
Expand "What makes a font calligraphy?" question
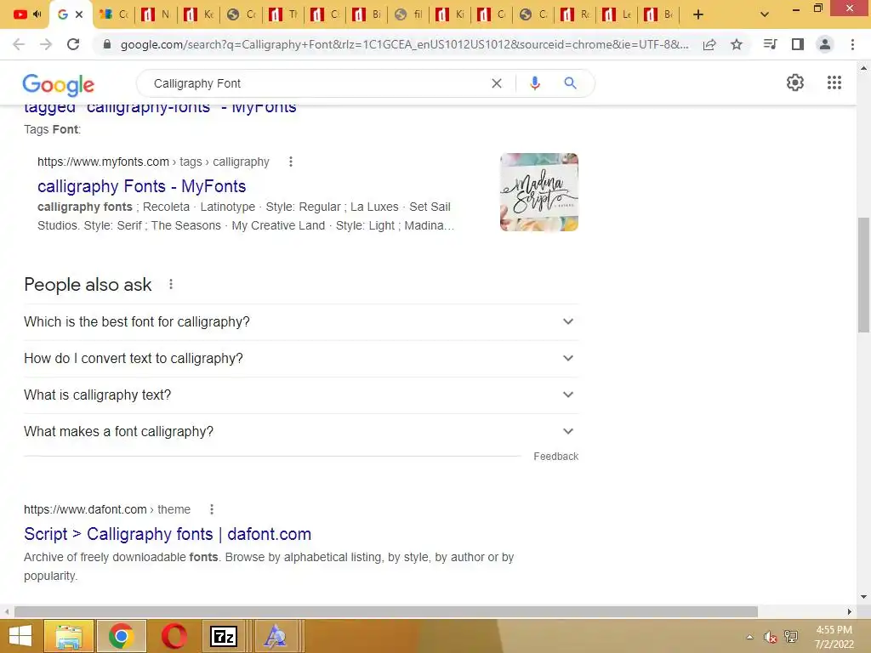click(x=301, y=431)
